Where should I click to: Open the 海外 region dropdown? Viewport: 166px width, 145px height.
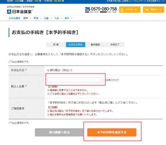pyautogui.click(x=68, y=18)
